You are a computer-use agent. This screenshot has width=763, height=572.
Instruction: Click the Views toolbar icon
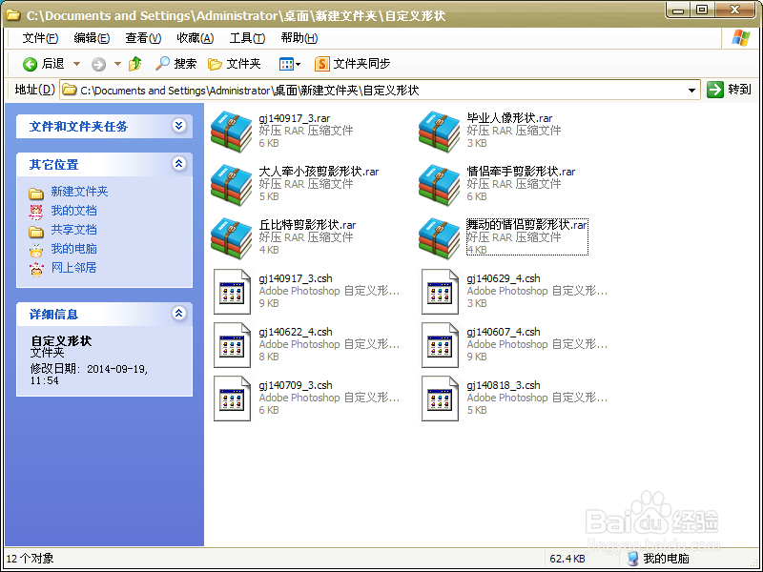pos(287,64)
